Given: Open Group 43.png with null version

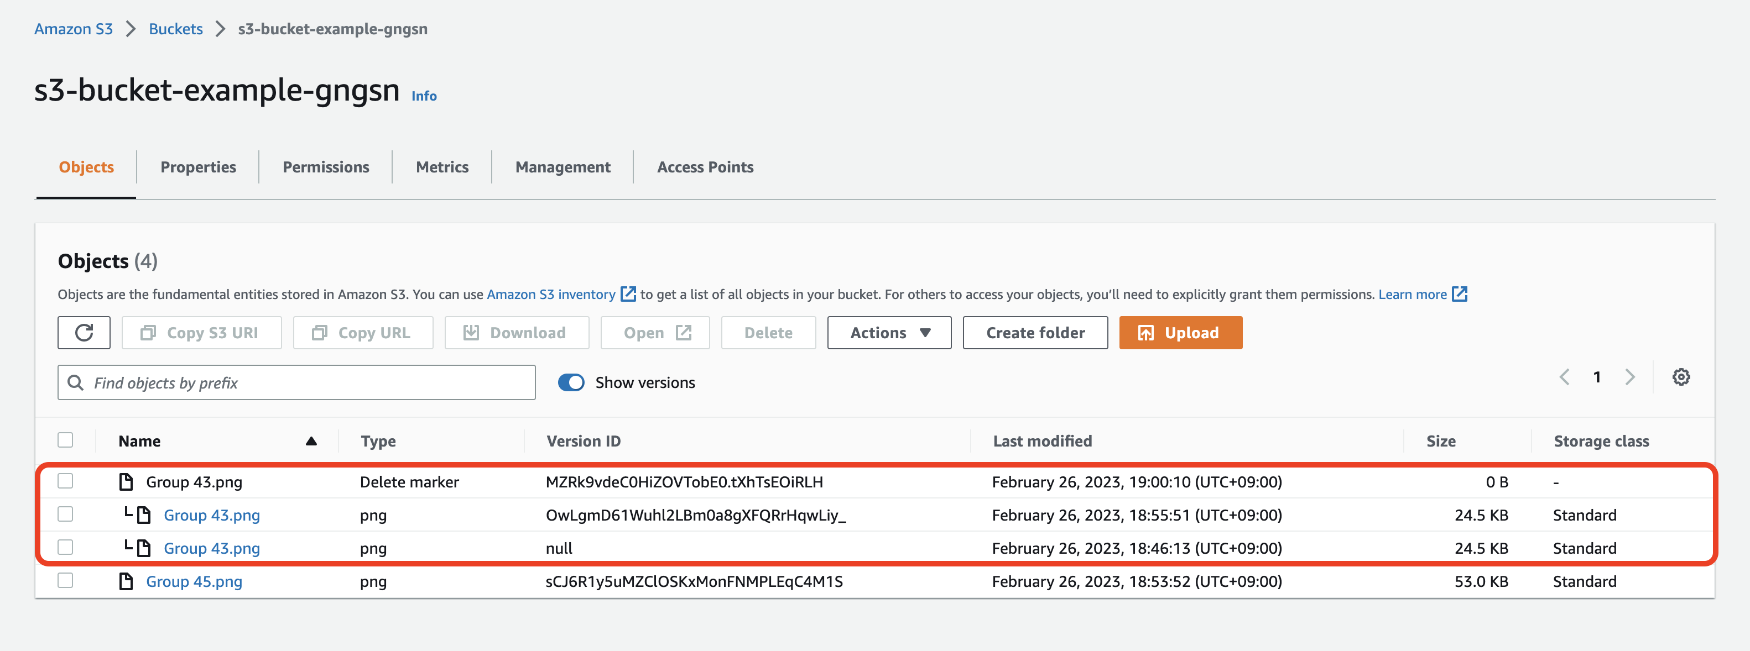Looking at the screenshot, I should tap(212, 549).
